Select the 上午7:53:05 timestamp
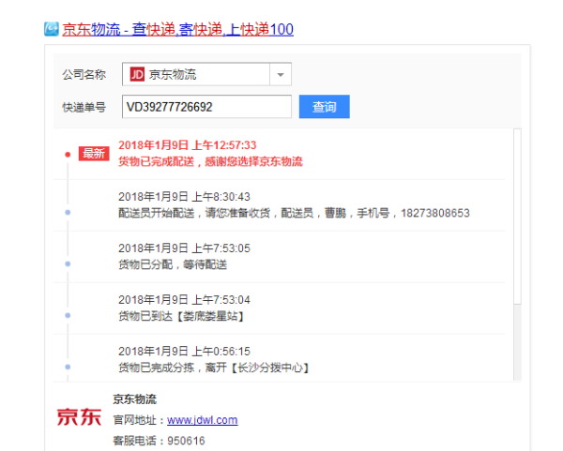 click(x=184, y=248)
